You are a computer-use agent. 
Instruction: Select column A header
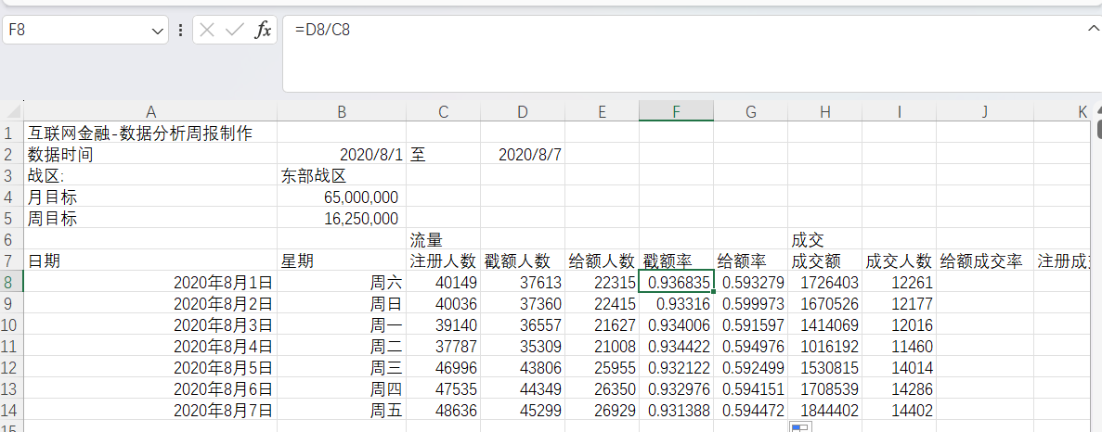(150, 112)
